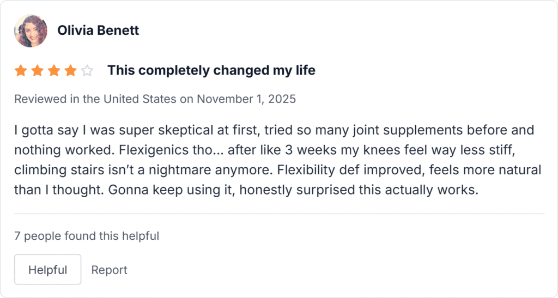The height and width of the screenshot is (298, 558).
Task: Click the review date line November 1, 2025
Action: click(x=155, y=99)
